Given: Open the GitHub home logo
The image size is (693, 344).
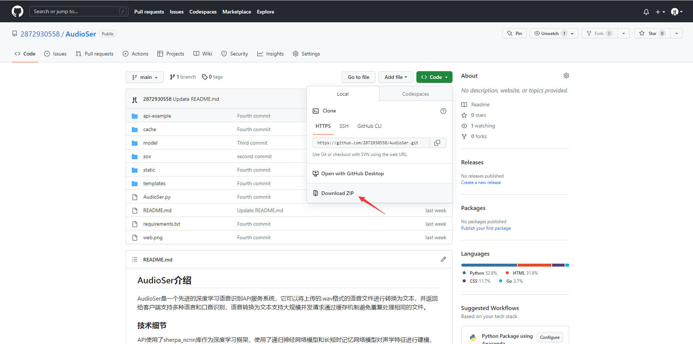Looking at the screenshot, I should click(18, 11).
